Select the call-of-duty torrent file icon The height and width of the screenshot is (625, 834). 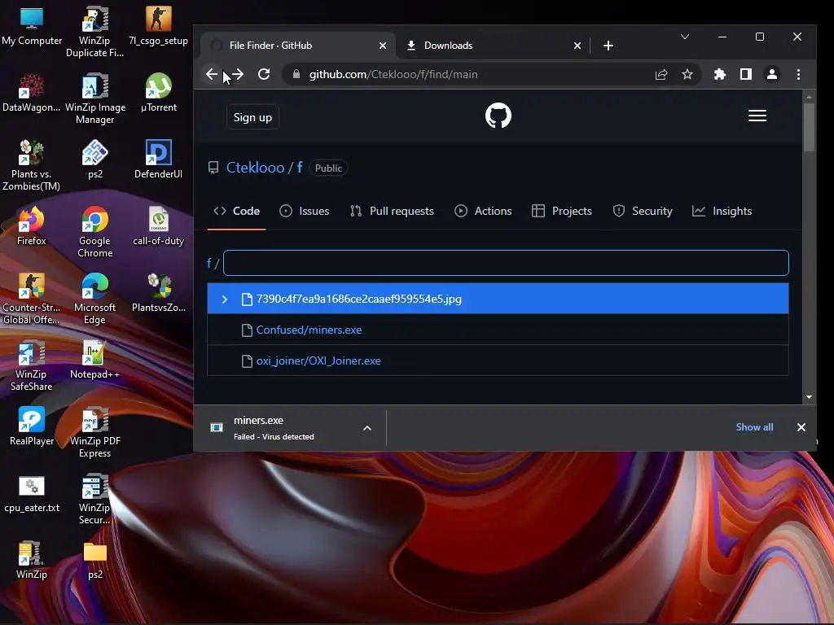point(159,226)
